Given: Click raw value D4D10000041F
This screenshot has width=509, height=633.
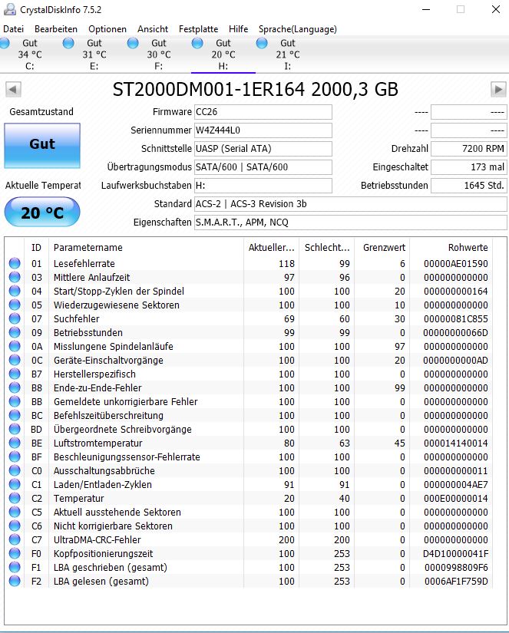Looking at the screenshot, I should click(x=456, y=553).
